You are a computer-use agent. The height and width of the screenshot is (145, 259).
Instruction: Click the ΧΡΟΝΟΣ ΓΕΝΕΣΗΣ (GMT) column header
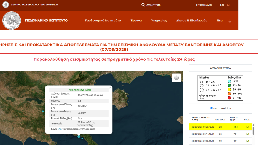coord(201,119)
